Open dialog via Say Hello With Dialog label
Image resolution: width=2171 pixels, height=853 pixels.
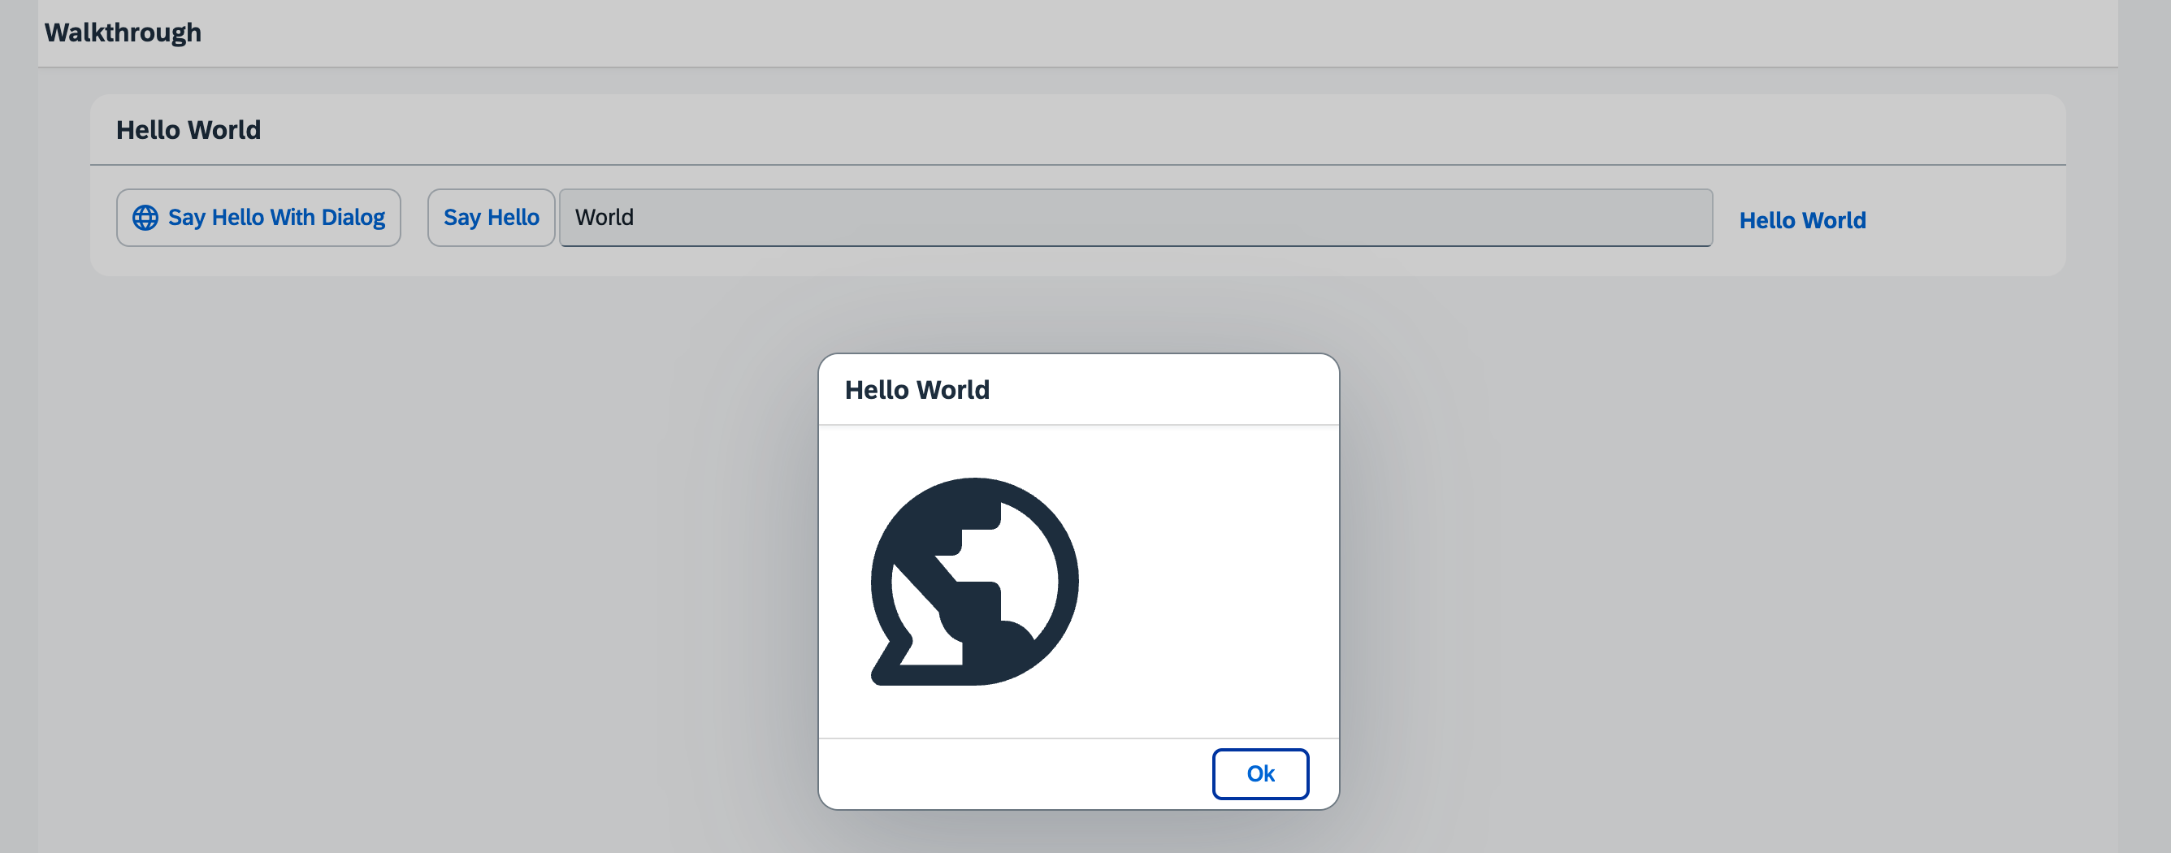(275, 218)
